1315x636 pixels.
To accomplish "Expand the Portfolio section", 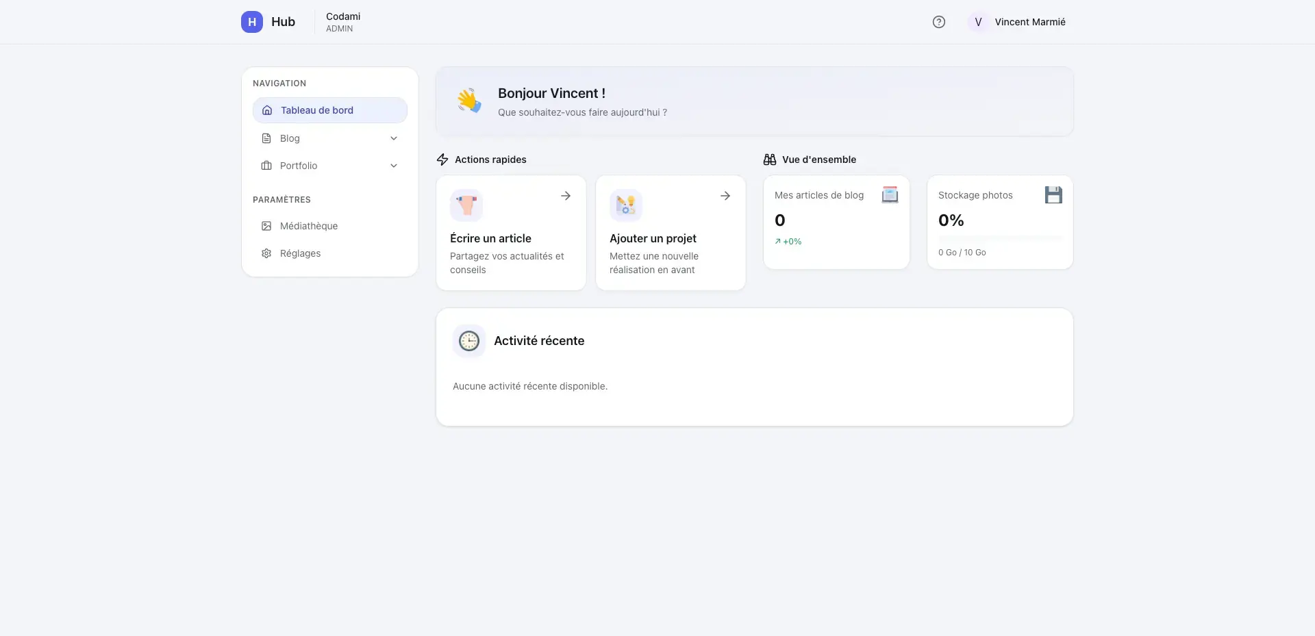I will (x=394, y=166).
